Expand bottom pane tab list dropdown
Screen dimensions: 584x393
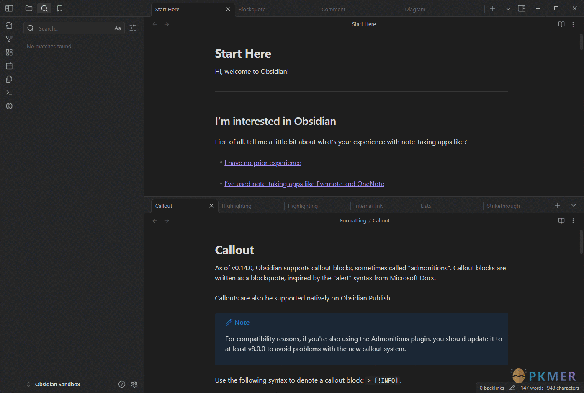(x=574, y=205)
